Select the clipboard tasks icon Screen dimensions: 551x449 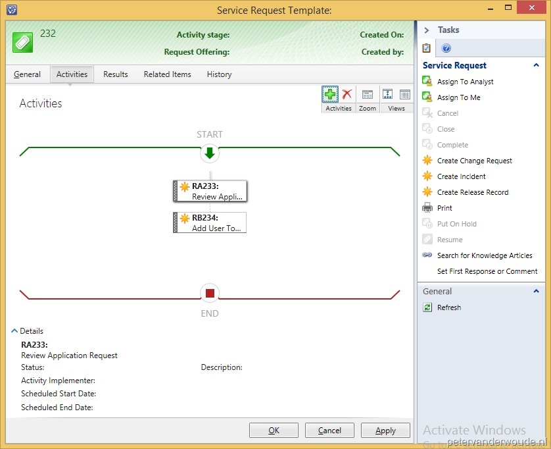point(427,48)
